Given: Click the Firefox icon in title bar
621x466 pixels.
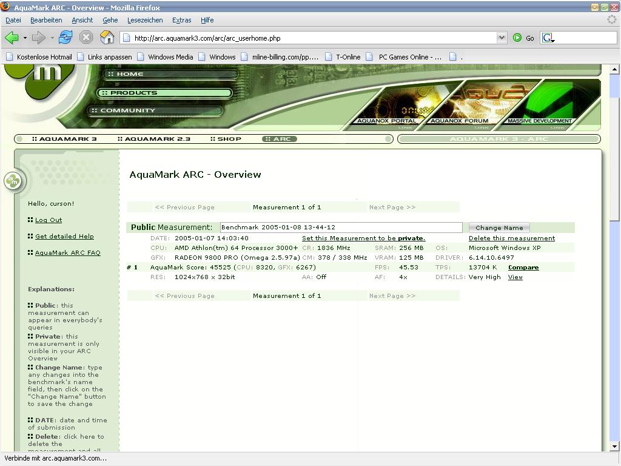Looking at the screenshot, I should point(5,7).
